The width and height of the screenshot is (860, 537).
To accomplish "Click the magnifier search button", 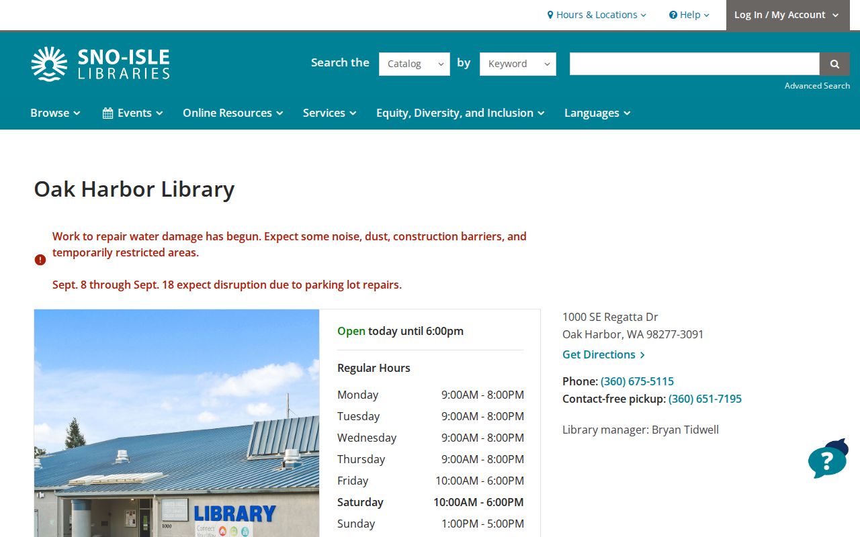I will click(834, 64).
